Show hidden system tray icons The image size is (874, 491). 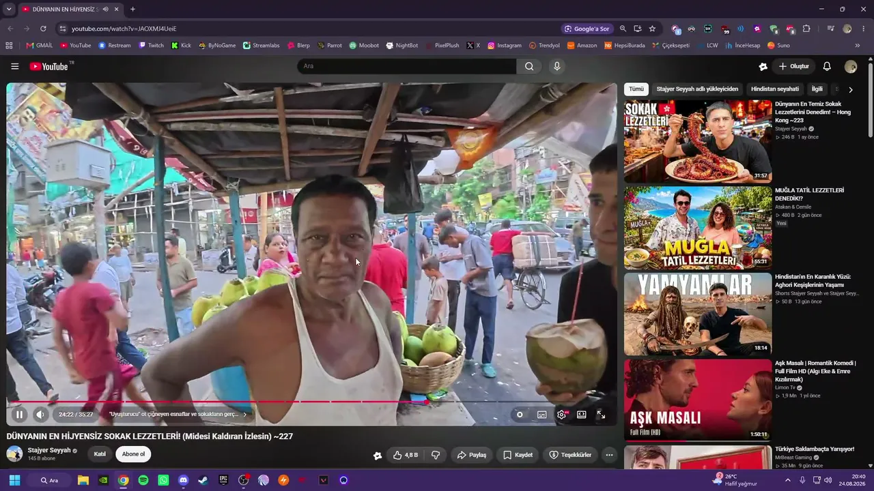[787, 480]
